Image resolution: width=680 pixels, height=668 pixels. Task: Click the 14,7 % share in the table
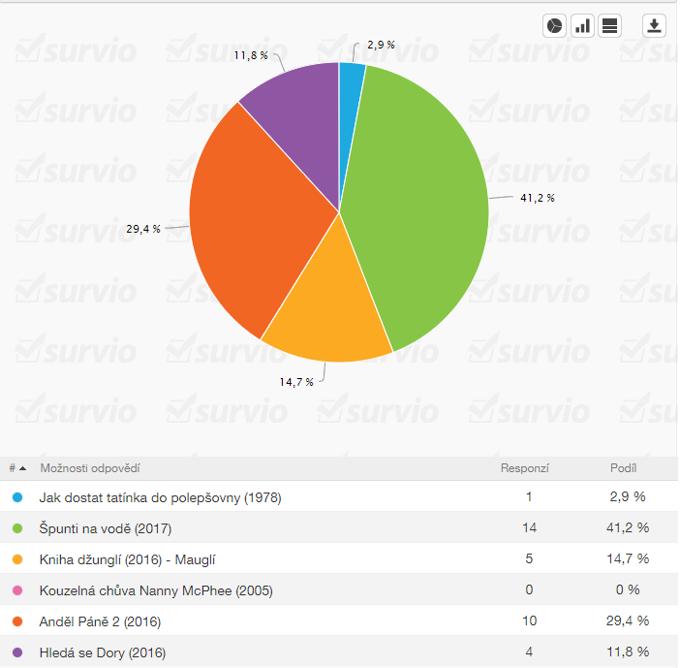coord(628,558)
